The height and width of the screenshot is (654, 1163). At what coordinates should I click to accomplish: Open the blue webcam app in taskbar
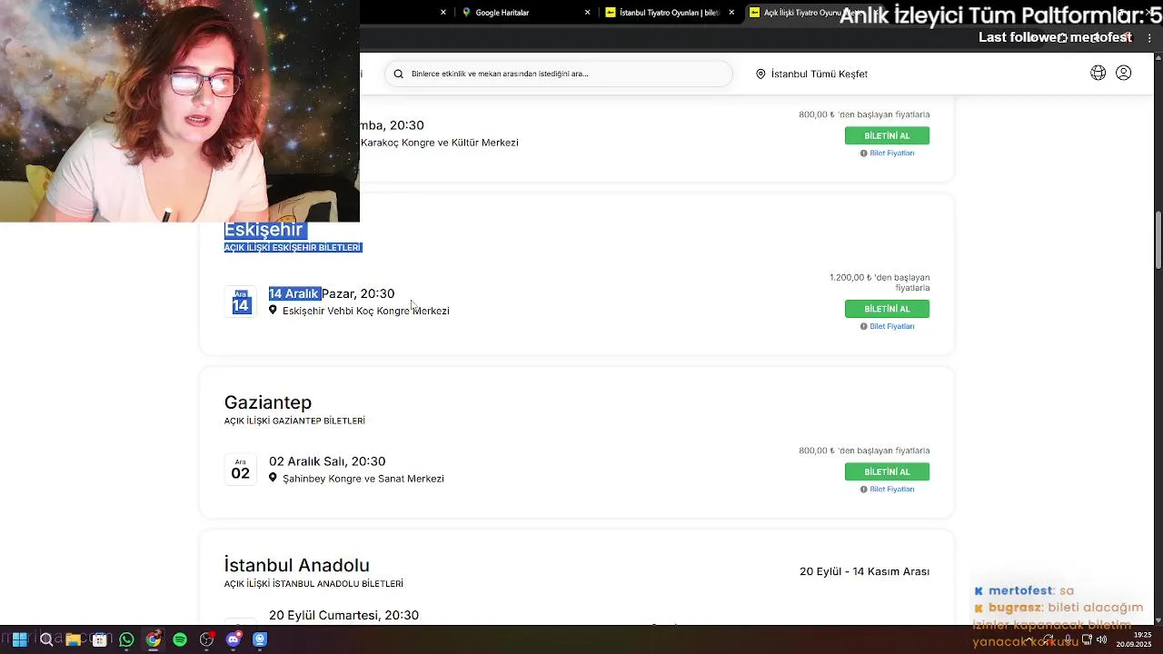click(x=260, y=639)
